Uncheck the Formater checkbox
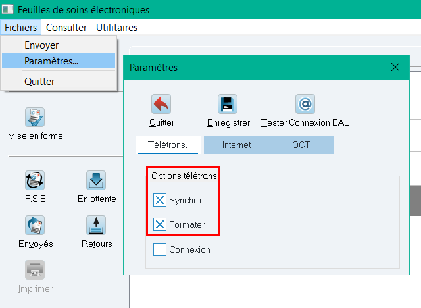421x308 pixels. [160, 224]
